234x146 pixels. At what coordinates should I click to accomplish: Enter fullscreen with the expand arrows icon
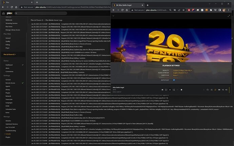click(229, 16)
